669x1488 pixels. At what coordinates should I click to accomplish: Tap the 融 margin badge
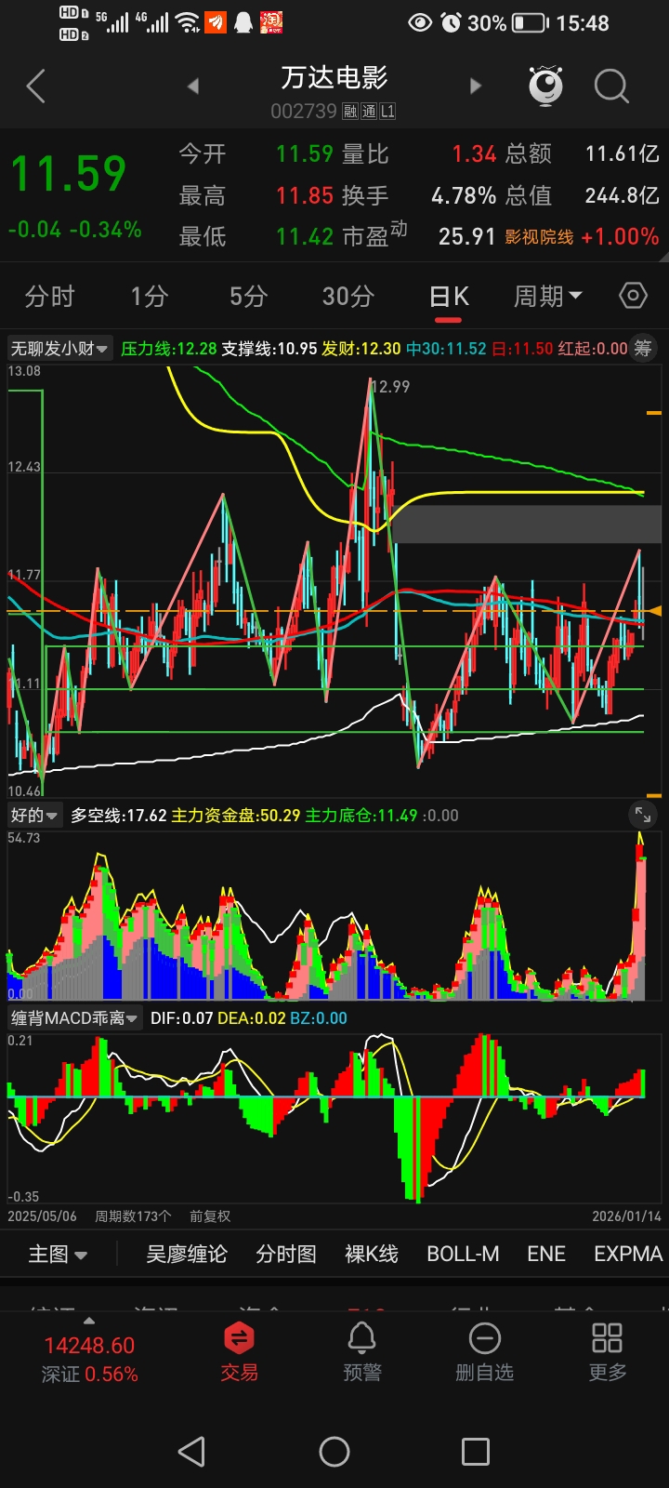(x=350, y=112)
